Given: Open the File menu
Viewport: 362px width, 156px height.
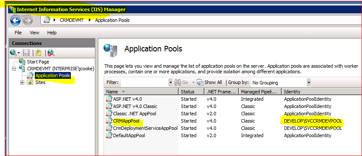Looking at the screenshot, I should (x=18, y=33).
